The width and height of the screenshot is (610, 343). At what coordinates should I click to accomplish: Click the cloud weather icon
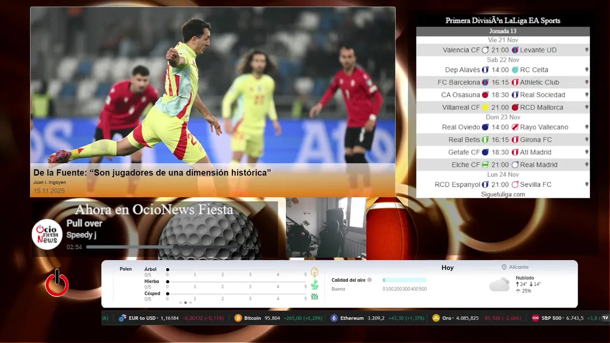(x=499, y=285)
